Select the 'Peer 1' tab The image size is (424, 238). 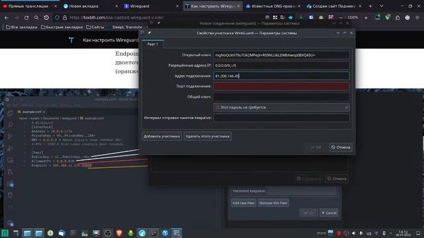(152, 44)
